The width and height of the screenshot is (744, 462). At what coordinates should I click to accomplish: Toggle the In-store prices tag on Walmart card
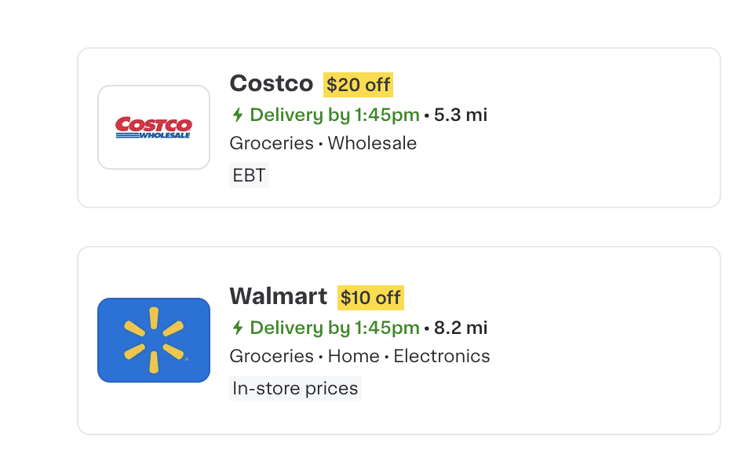tap(295, 387)
